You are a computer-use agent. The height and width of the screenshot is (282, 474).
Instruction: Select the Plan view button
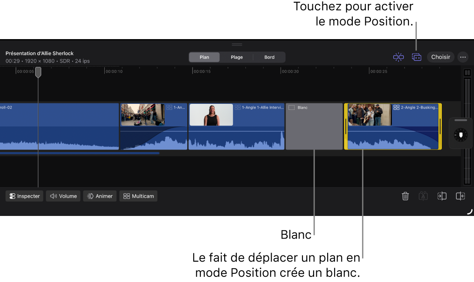[x=204, y=57]
